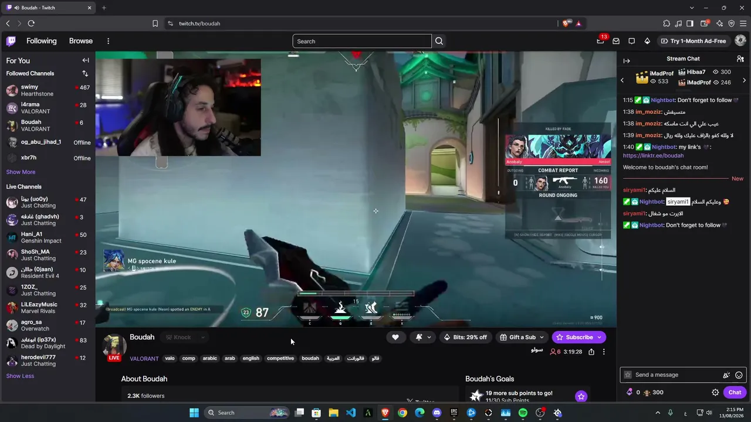The image size is (751, 422).
Task: Click the Windows Start button
Action: (x=194, y=413)
